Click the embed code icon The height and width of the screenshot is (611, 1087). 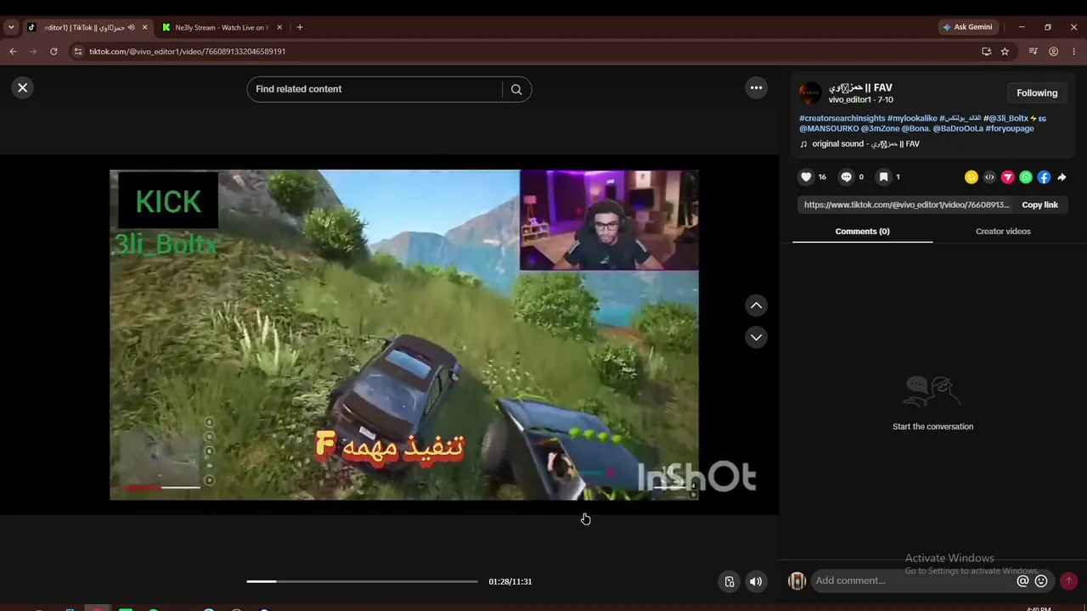point(989,177)
